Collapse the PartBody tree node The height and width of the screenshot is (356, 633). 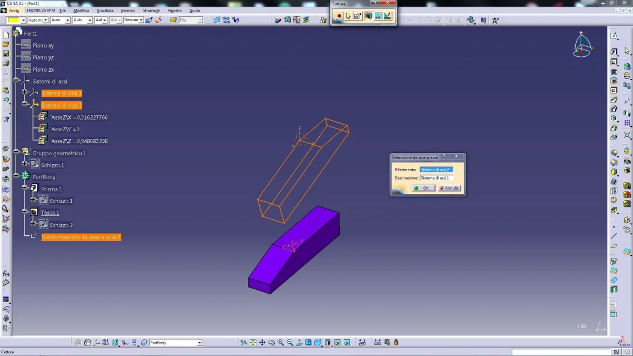(x=16, y=176)
